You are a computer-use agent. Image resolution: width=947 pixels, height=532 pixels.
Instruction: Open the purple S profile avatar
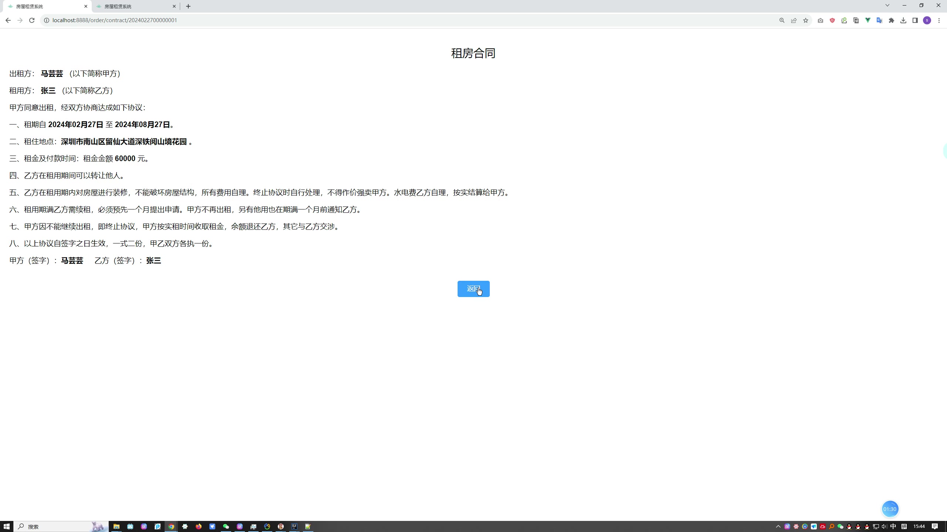(927, 20)
